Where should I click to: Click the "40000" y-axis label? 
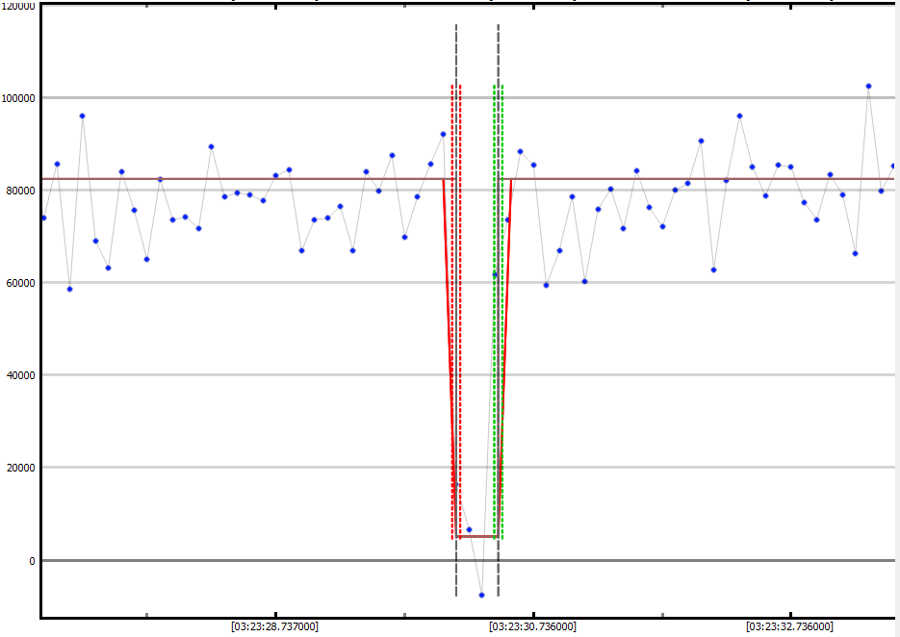(x=21, y=375)
